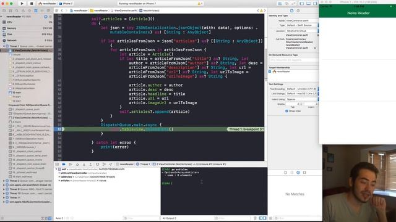This screenshot has width=396, height=222.
Task: Select the CPU gauge row
Action: pos(27,22)
